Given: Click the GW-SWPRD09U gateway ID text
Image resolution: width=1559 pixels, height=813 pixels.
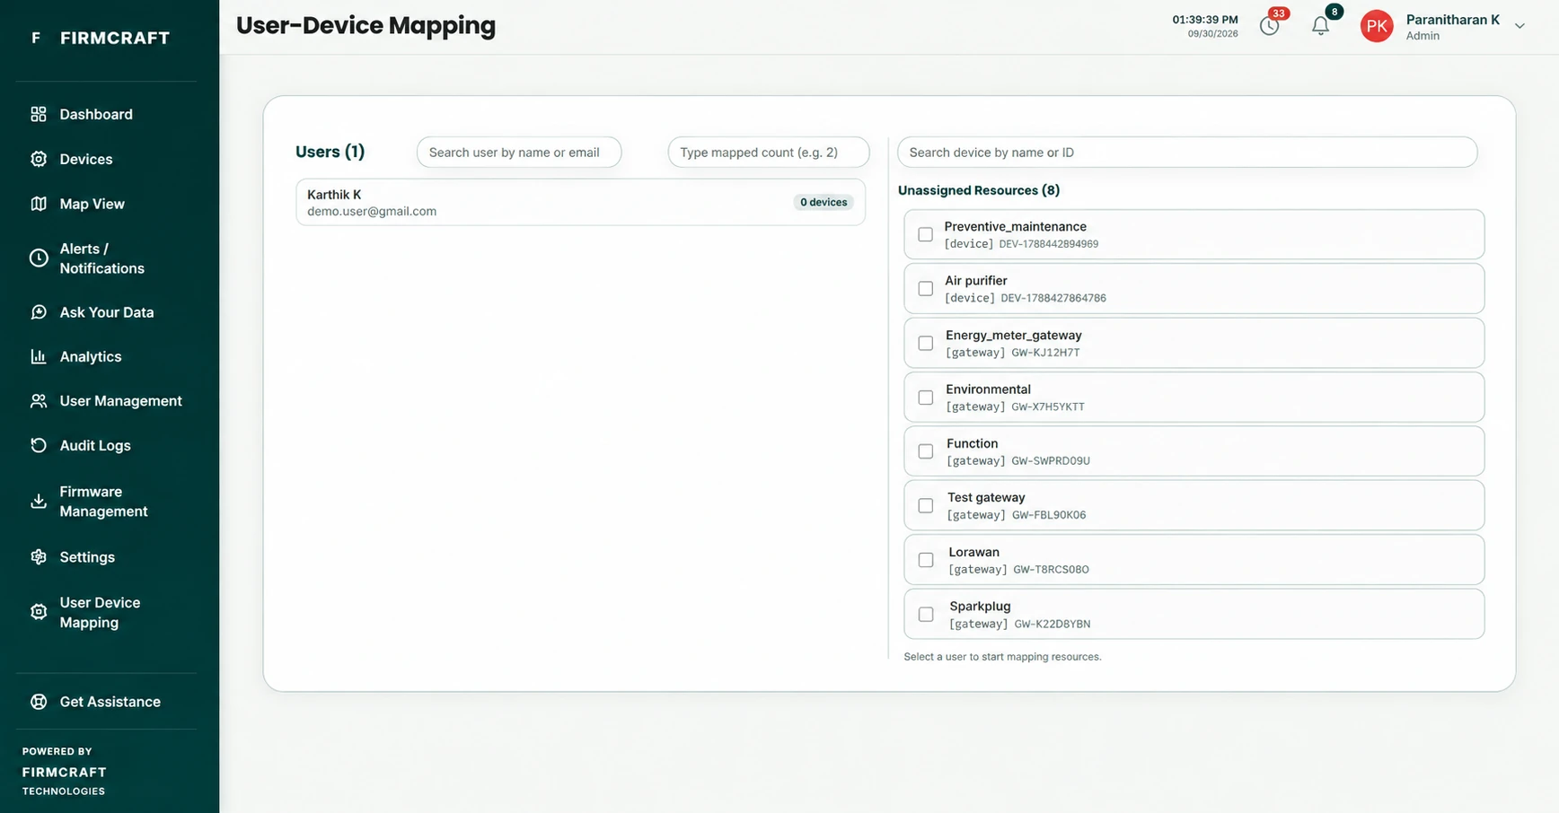Looking at the screenshot, I should coord(1051,461).
